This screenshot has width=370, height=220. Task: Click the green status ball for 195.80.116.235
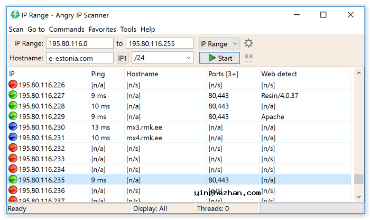[13, 179]
